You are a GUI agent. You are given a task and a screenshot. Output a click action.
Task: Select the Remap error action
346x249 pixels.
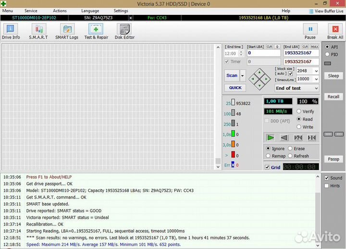tap(269, 156)
